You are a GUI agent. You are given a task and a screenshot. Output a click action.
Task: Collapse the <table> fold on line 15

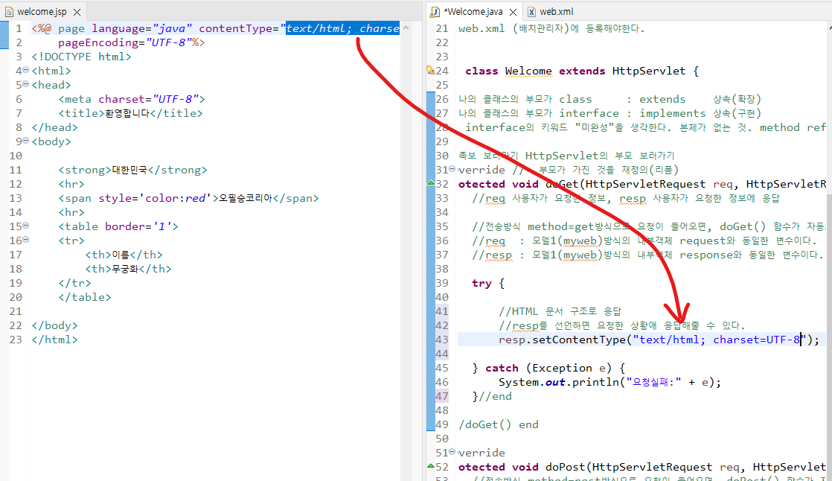pyautogui.click(x=26, y=226)
